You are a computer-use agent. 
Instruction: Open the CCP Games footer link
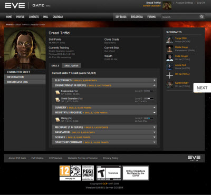click(55, 158)
